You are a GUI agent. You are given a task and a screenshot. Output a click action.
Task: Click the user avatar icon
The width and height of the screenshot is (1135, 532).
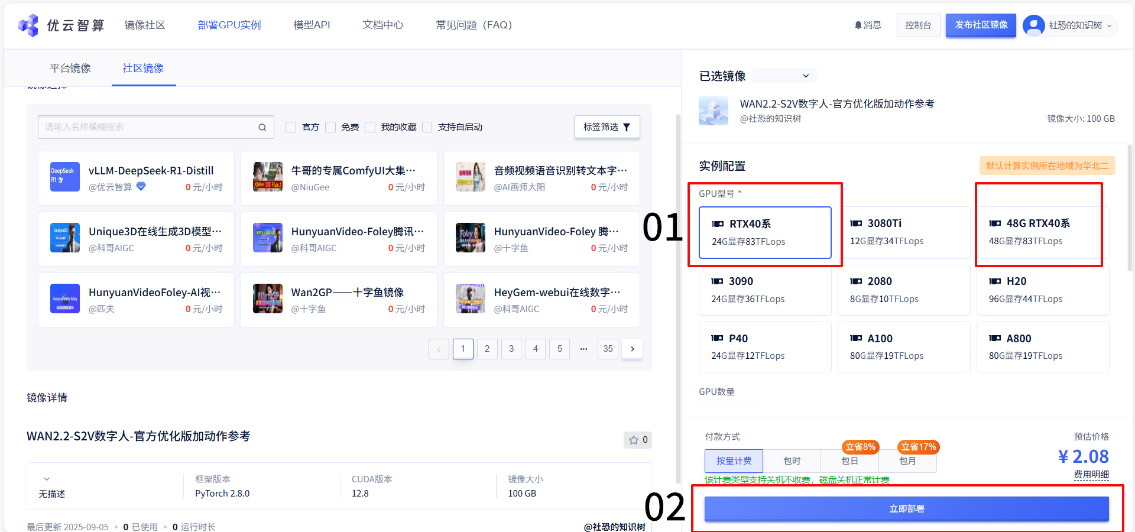[1034, 25]
